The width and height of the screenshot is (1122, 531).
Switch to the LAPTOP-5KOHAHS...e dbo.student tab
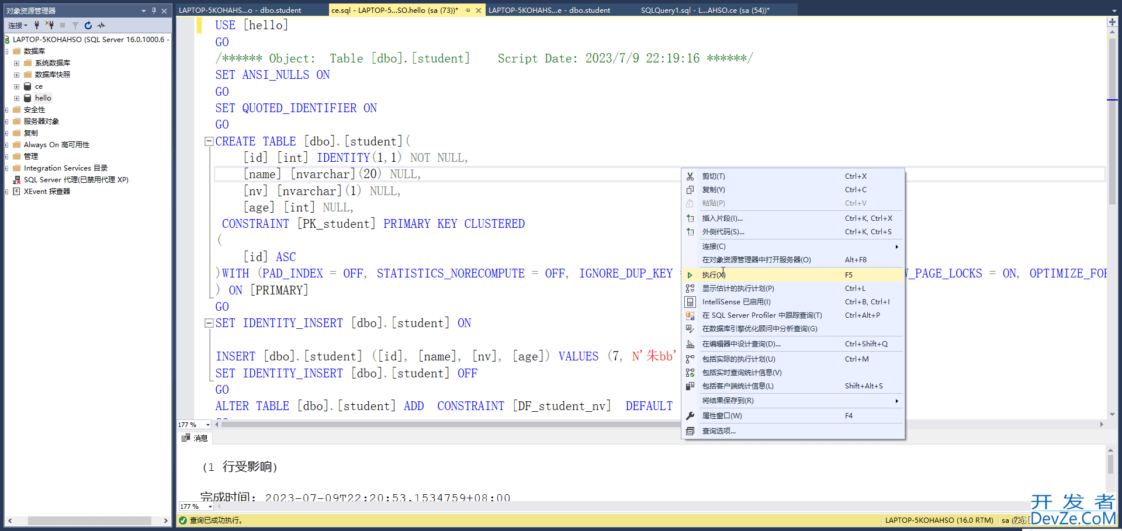(549, 10)
